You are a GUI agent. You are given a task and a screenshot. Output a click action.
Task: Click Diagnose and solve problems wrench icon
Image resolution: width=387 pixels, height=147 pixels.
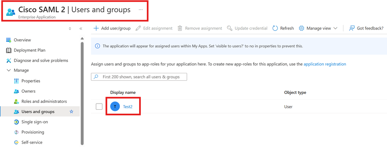(x=9, y=60)
